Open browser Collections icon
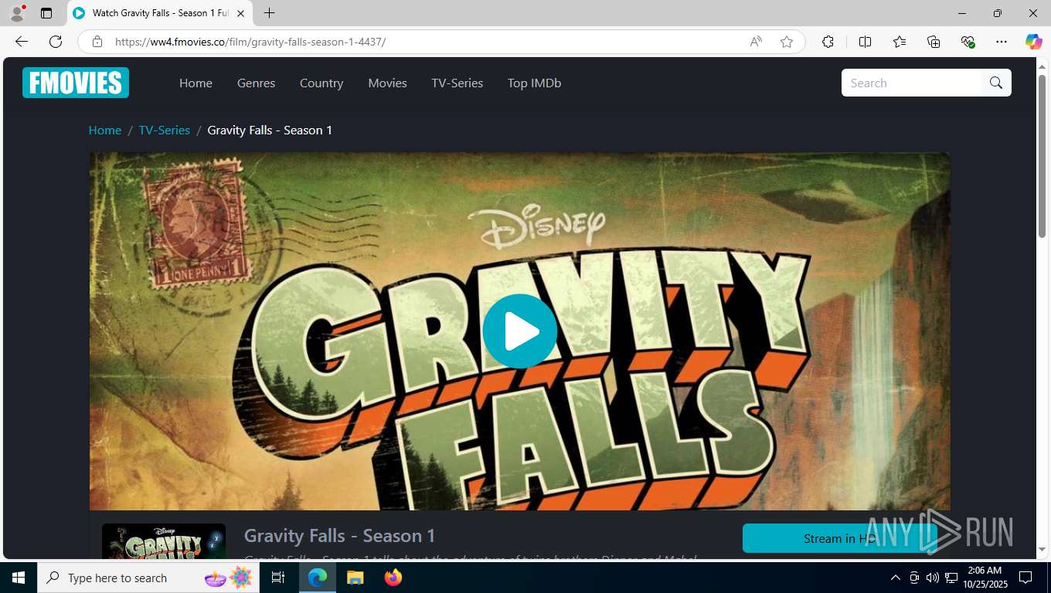 point(934,42)
